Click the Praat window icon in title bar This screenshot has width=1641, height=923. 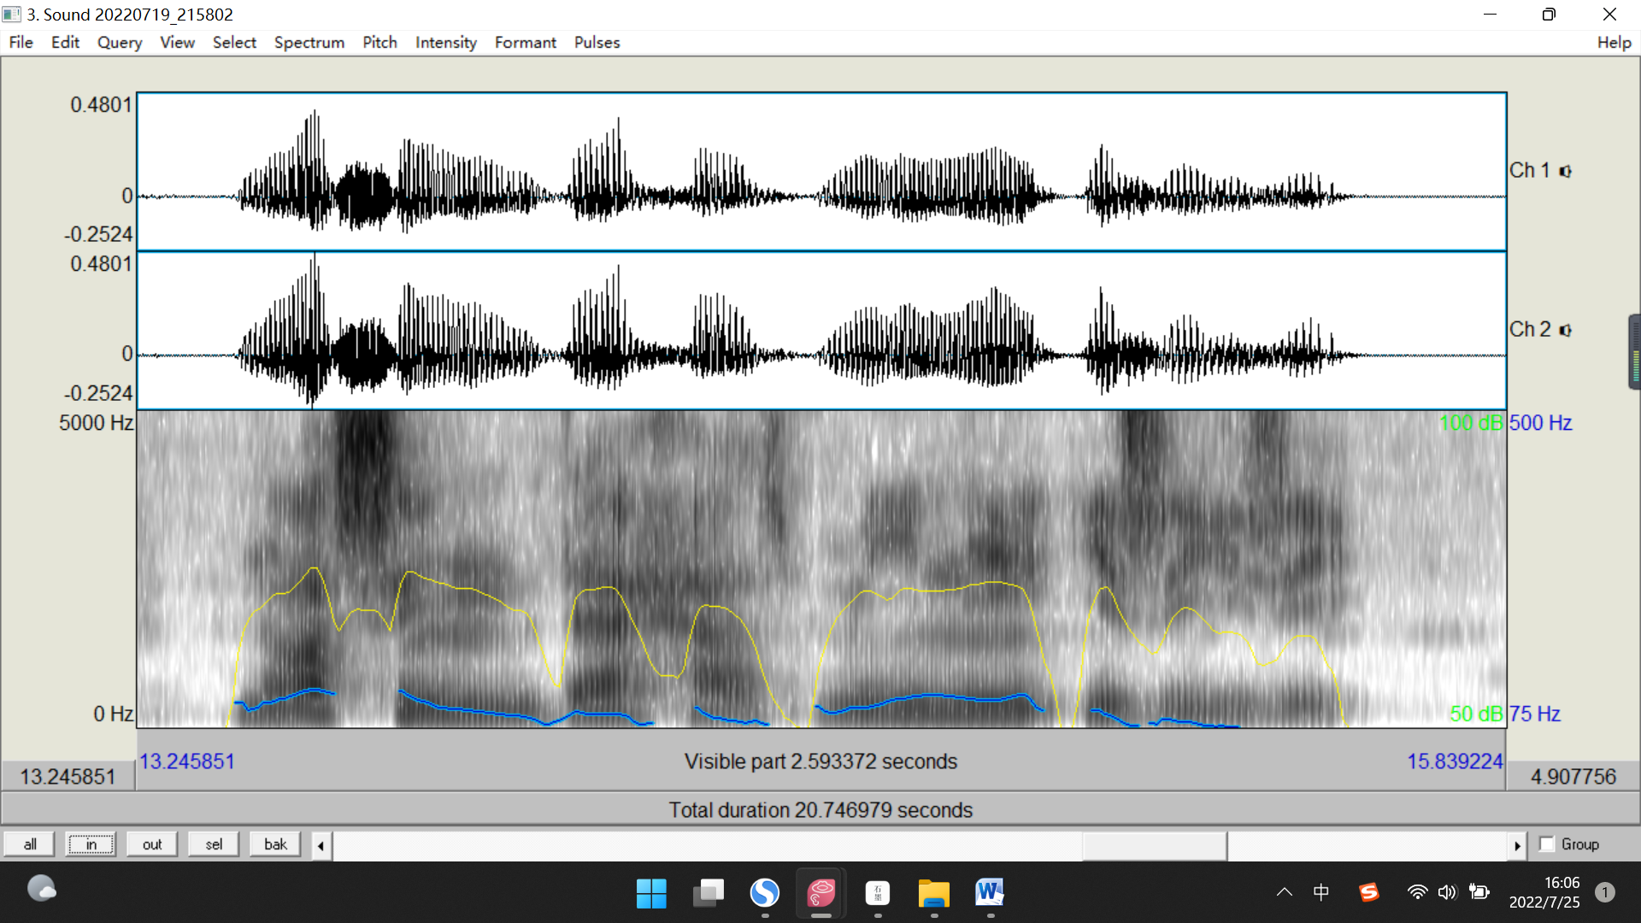[12, 14]
